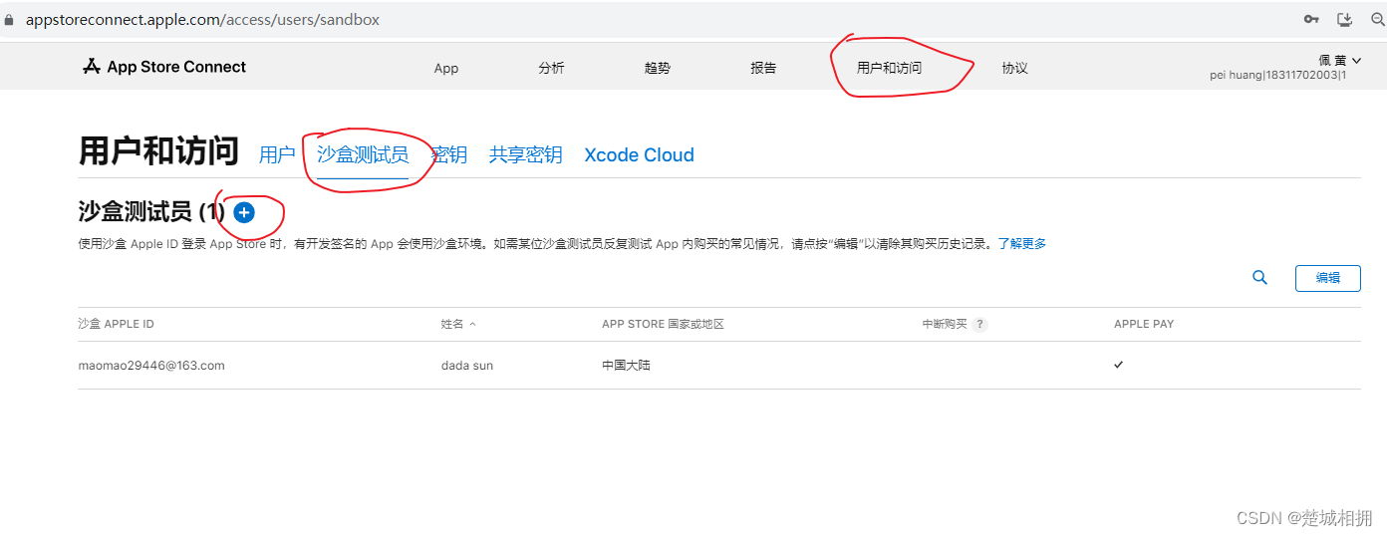Switch to the 沙盒测试员 tab
The height and width of the screenshot is (536, 1387).
coord(363,154)
